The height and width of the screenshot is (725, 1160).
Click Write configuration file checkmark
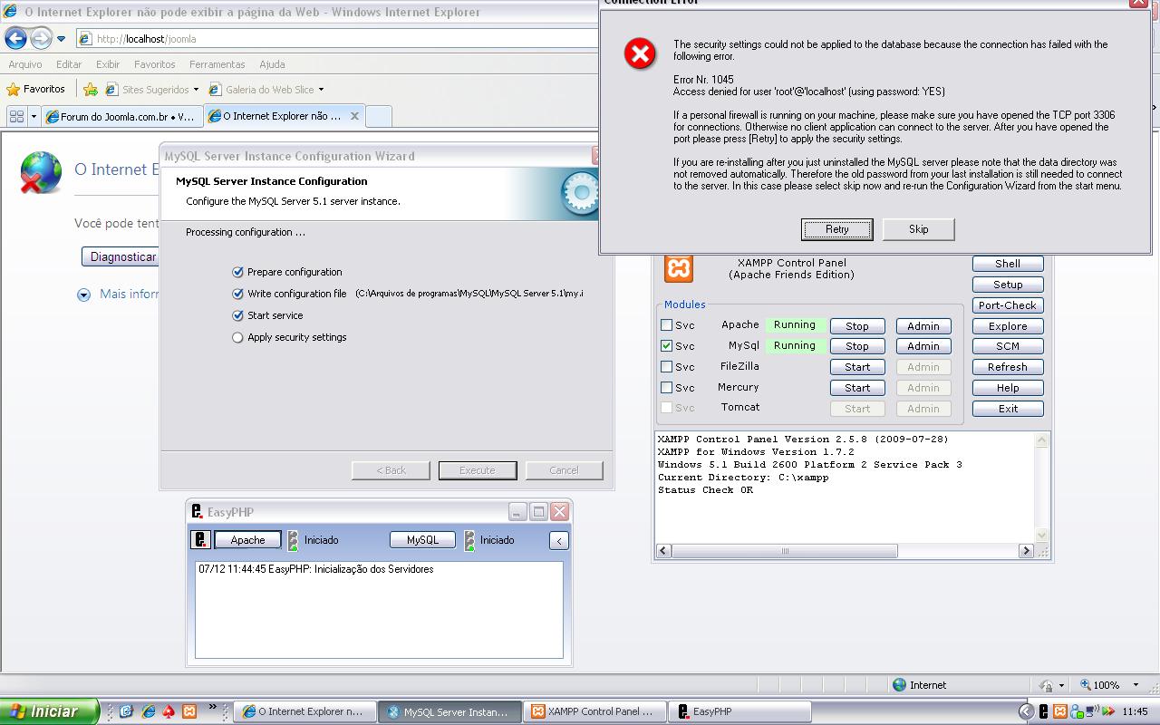237,294
